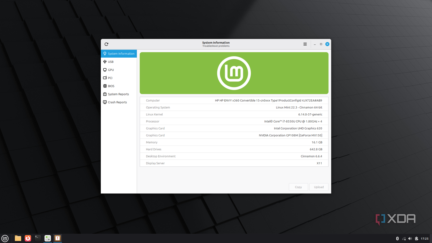The width and height of the screenshot is (432, 243).
Task: Open the GPU section
Action: point(119,70)
